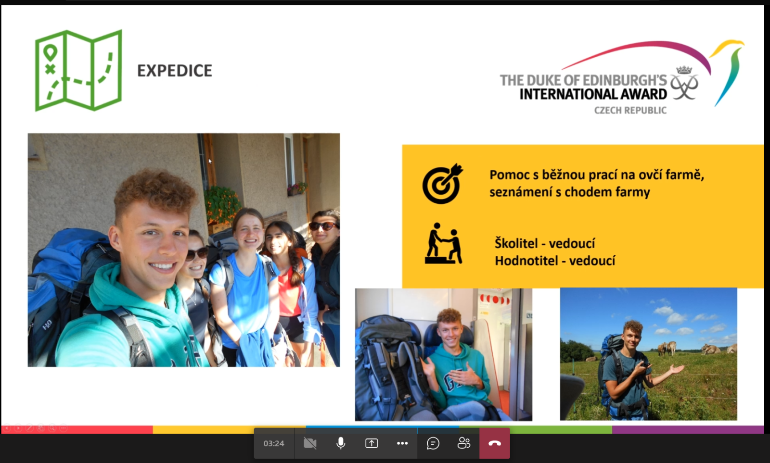Image resolution: width=770 pixels, height=463 pixels.
Task: Hang up the call
Action: [494, 443]
